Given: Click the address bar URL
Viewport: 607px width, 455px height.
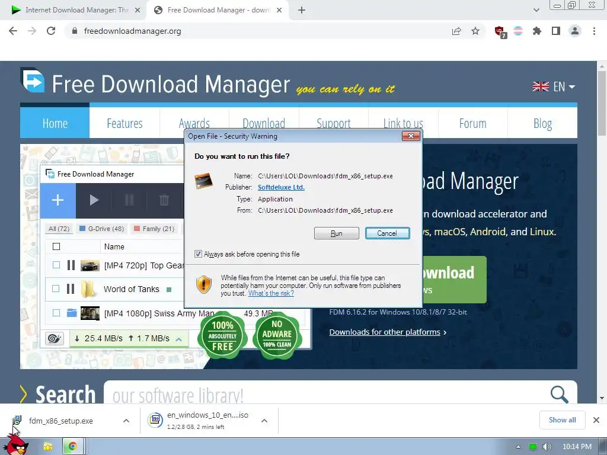Looking at the screenshot, I should pos(132,31).
